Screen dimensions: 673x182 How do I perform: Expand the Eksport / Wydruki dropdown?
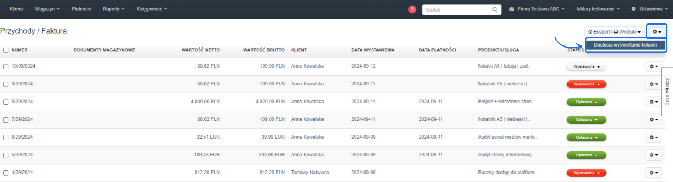coord(614,32)
